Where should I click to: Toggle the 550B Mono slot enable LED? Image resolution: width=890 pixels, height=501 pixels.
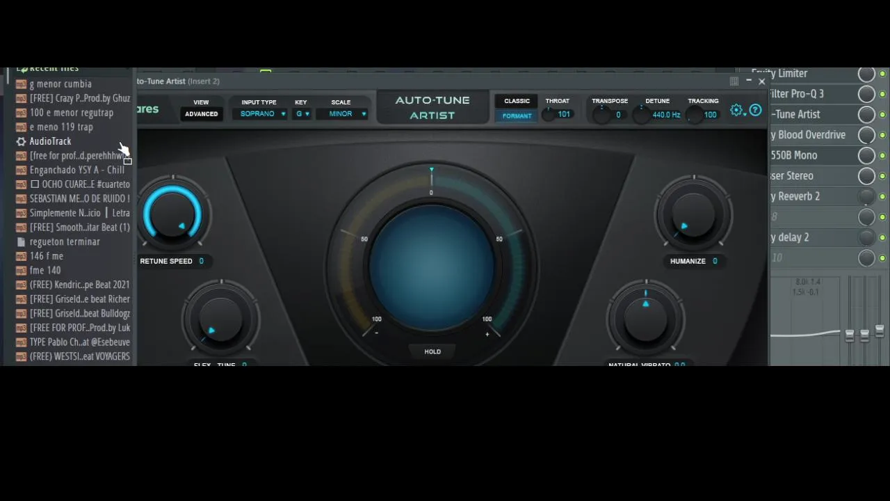click(x=882, y=156)
